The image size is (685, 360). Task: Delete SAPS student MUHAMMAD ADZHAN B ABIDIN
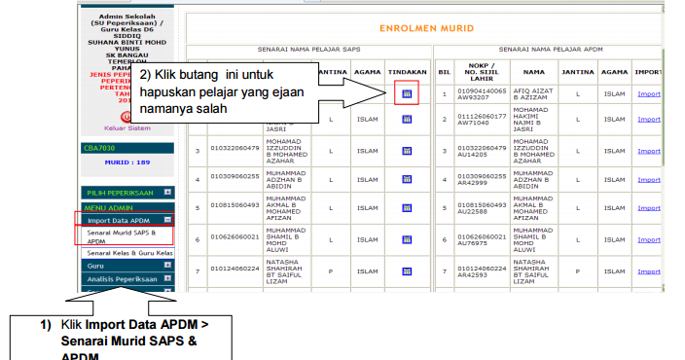[x=407, y=179]
